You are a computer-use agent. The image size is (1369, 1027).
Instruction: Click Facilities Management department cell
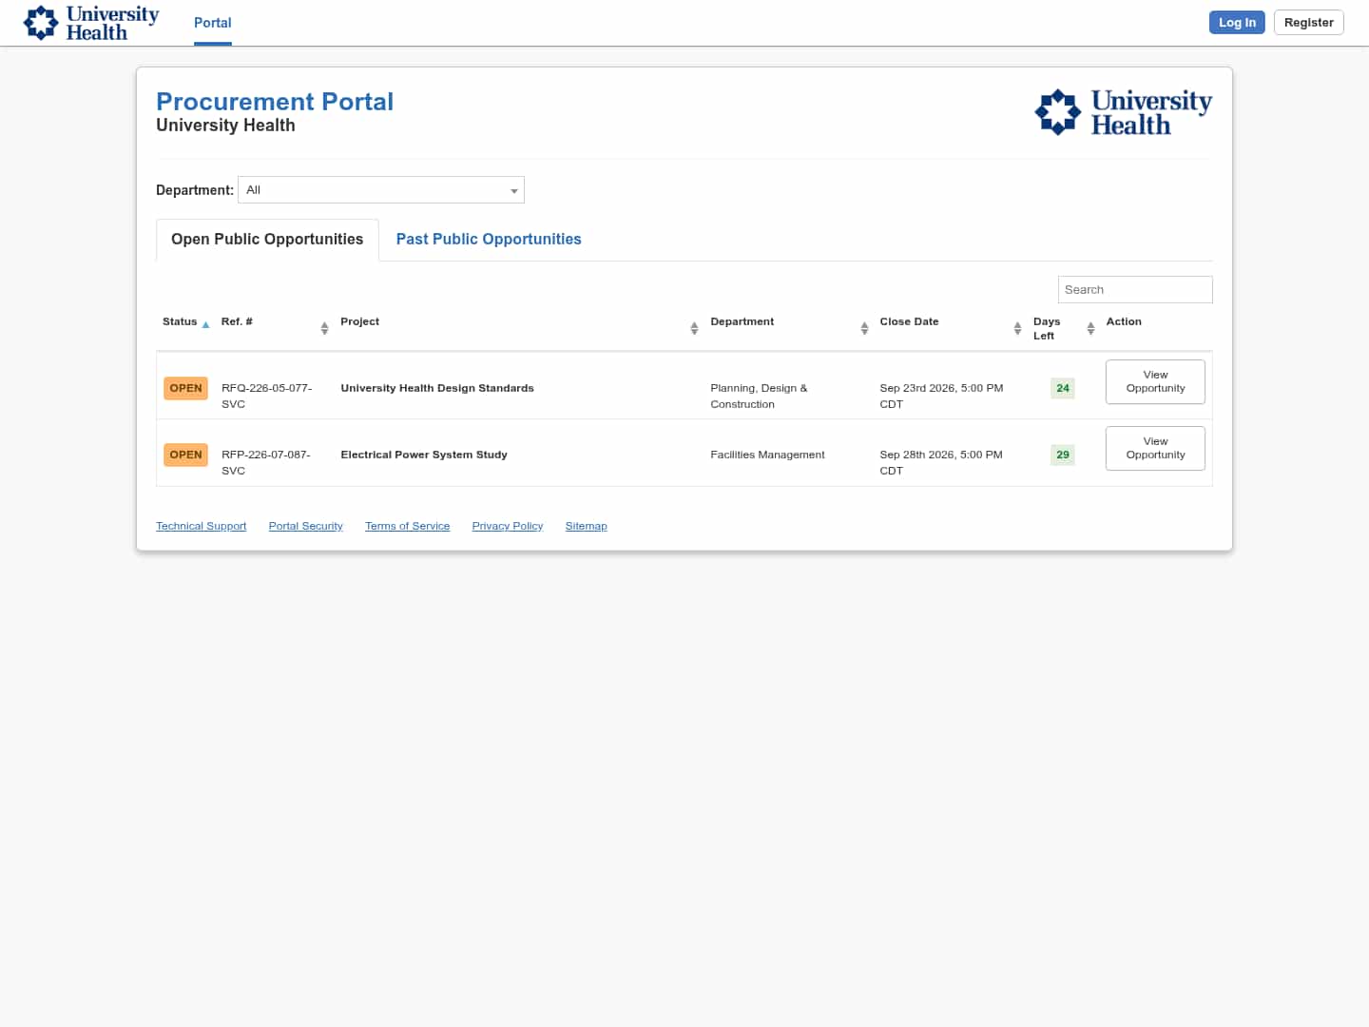tap(767, 455)
